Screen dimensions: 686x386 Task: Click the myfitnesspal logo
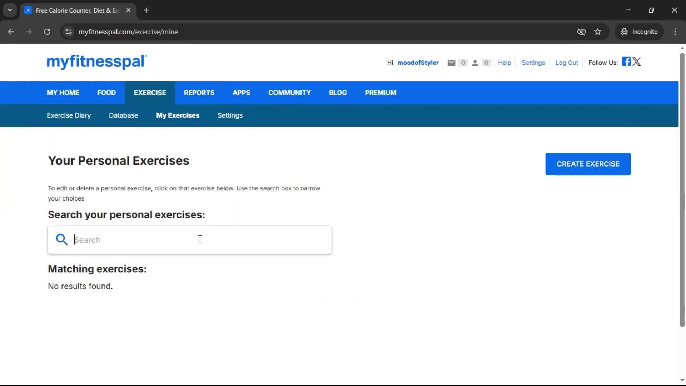click(x=97, y=61)
